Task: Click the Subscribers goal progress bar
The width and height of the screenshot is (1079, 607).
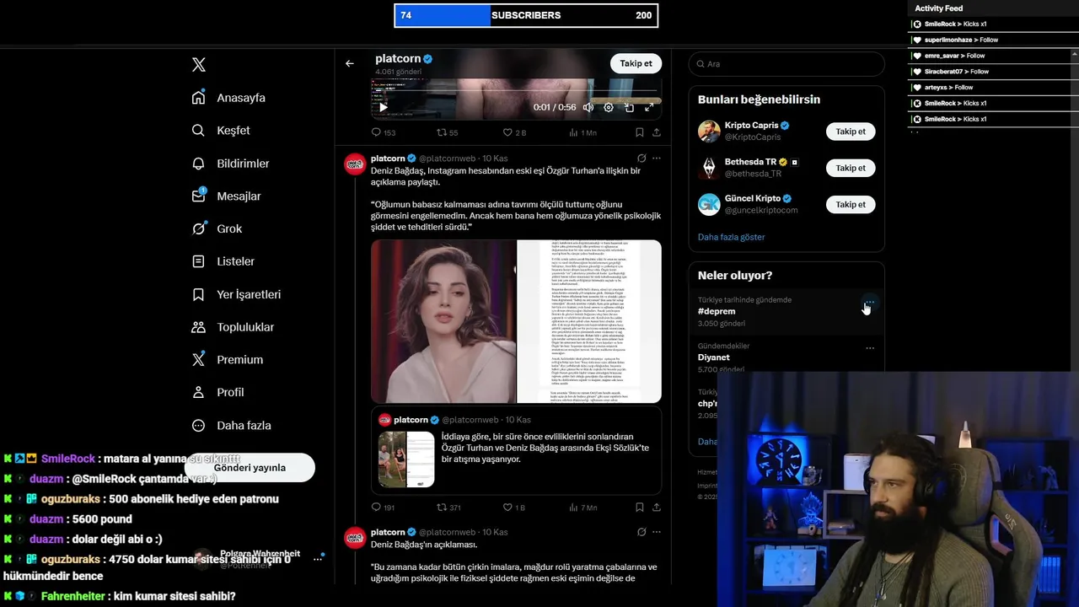Action: (526, 15)
